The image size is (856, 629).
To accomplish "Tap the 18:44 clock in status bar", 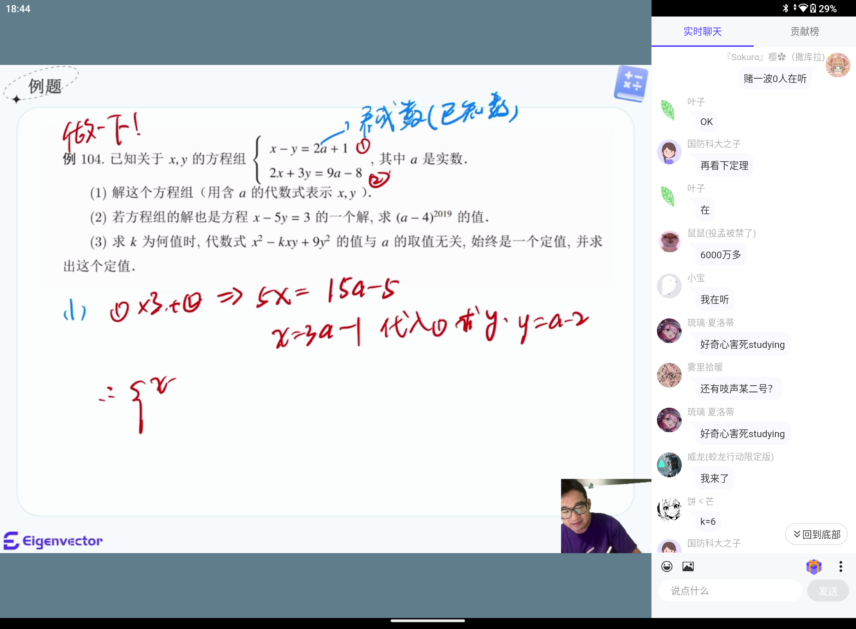I will (18, 9).
